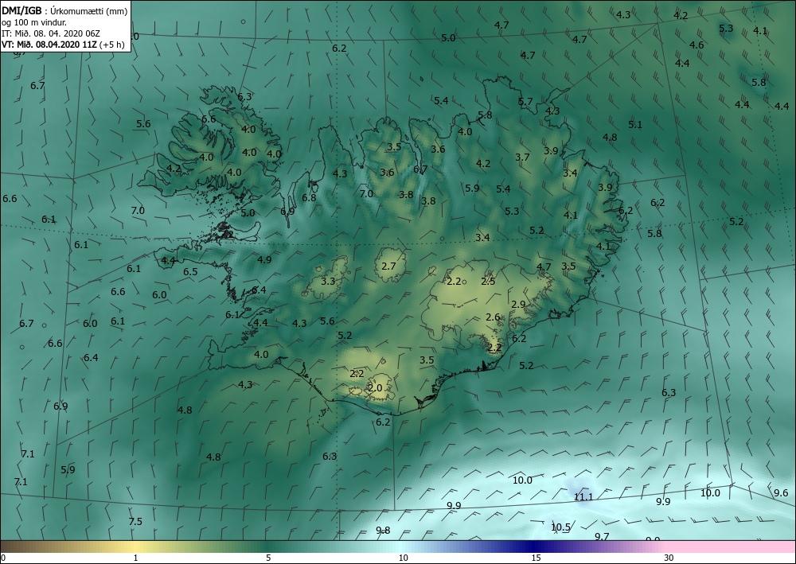Click the 4.9 value in west Iceland

(264, 259)
